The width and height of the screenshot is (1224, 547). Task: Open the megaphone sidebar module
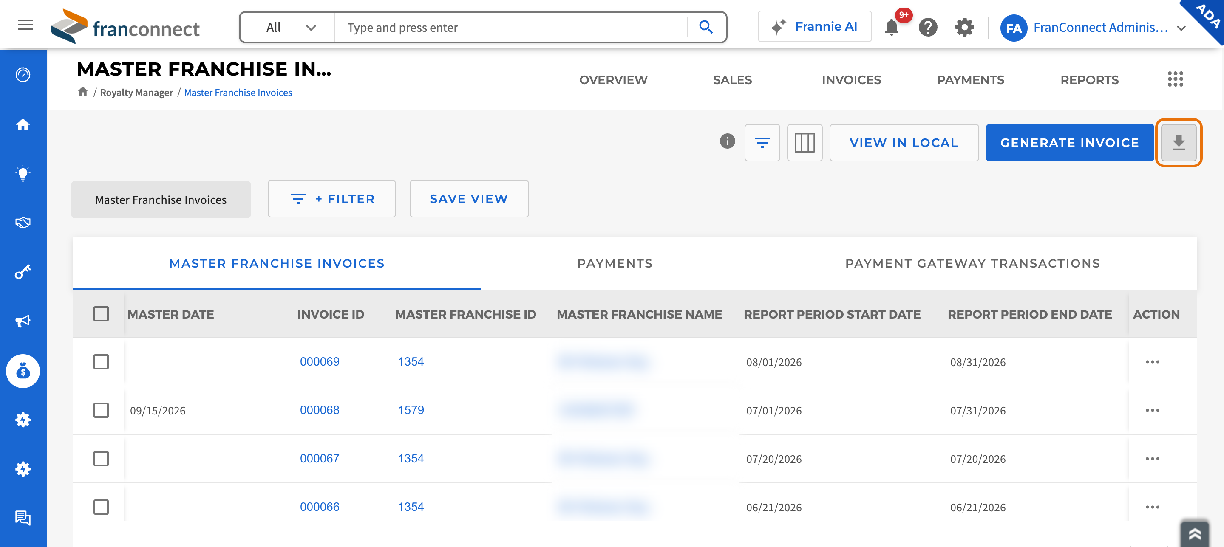coord(23,321)
